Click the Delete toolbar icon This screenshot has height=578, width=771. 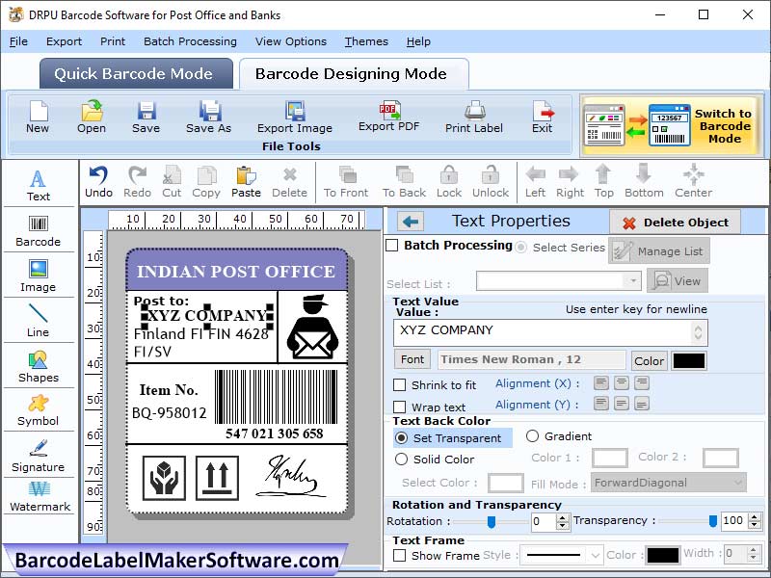(290, 182)
